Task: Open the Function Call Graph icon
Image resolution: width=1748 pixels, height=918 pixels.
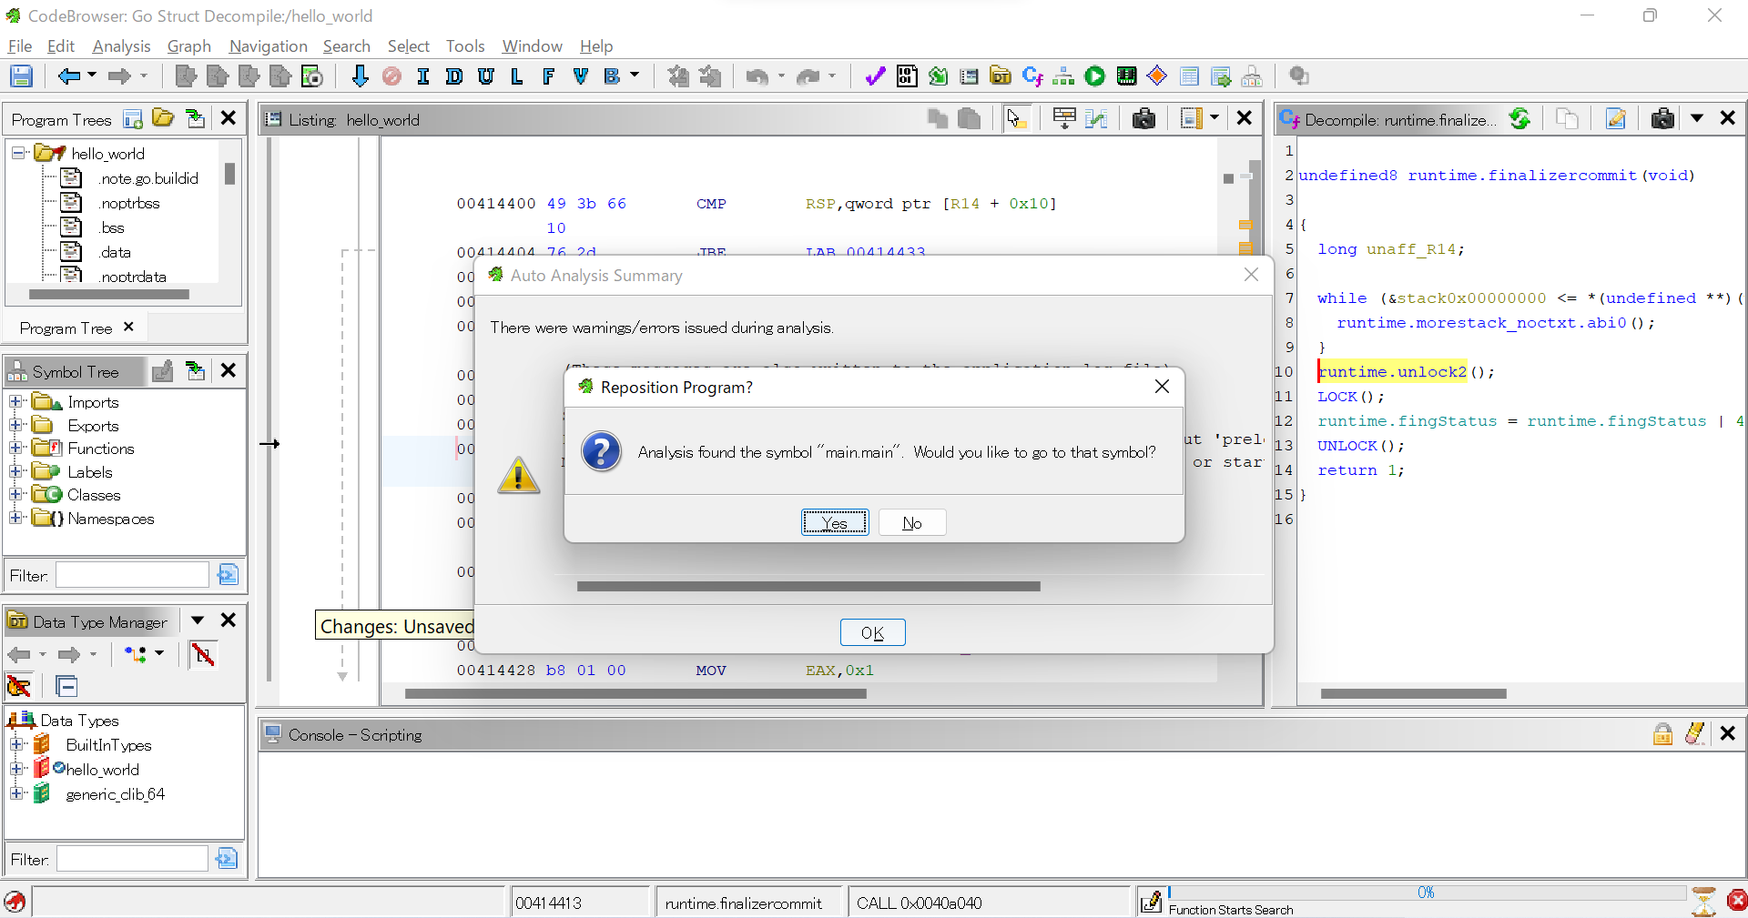Action: tap(1063, 76)
